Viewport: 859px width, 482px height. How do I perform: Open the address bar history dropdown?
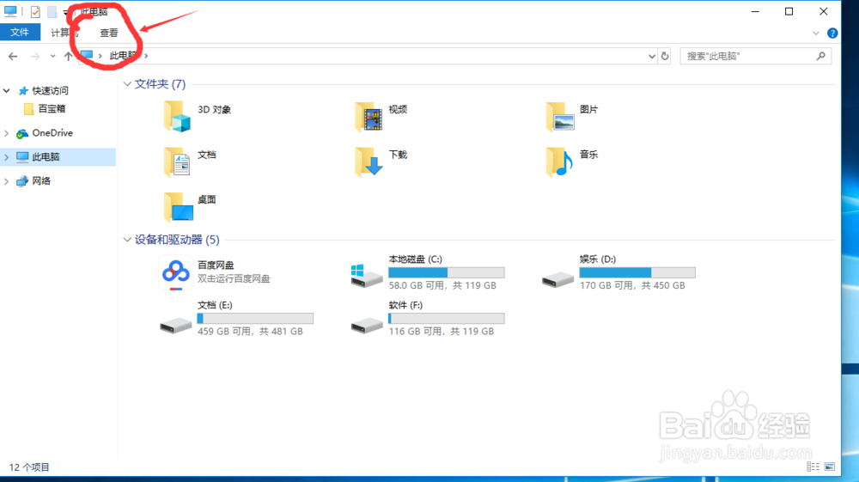coord(651,56)
